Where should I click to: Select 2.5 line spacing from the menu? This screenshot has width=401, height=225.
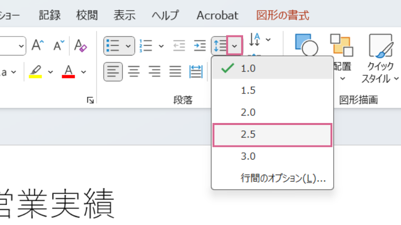tap(272, 135)
